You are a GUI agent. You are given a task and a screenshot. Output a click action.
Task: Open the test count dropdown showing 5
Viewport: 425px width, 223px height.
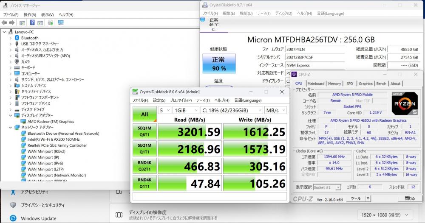[x=164, y=110]
